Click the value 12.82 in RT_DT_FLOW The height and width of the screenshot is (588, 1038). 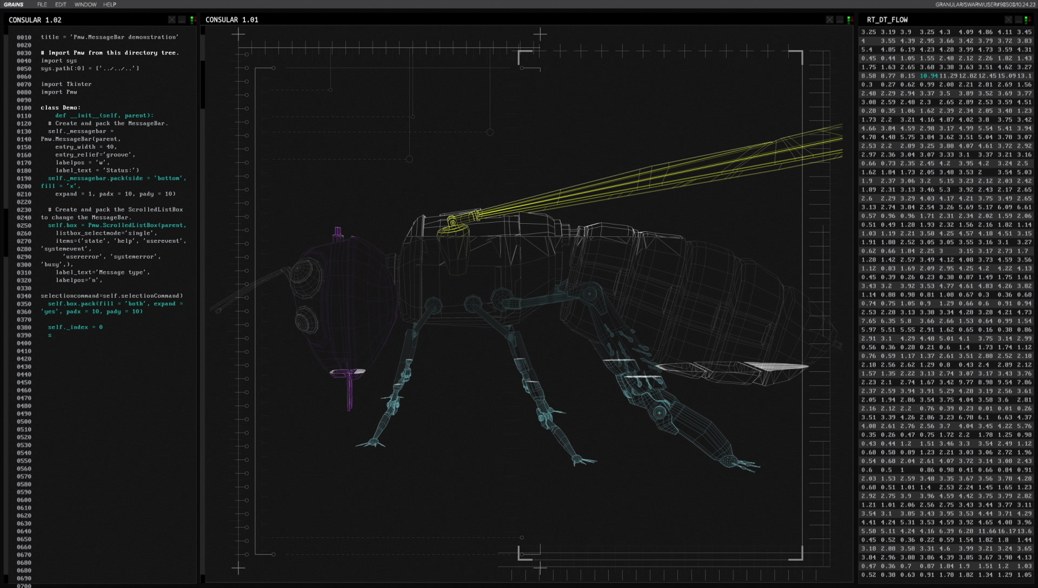[x=968, y=76]
